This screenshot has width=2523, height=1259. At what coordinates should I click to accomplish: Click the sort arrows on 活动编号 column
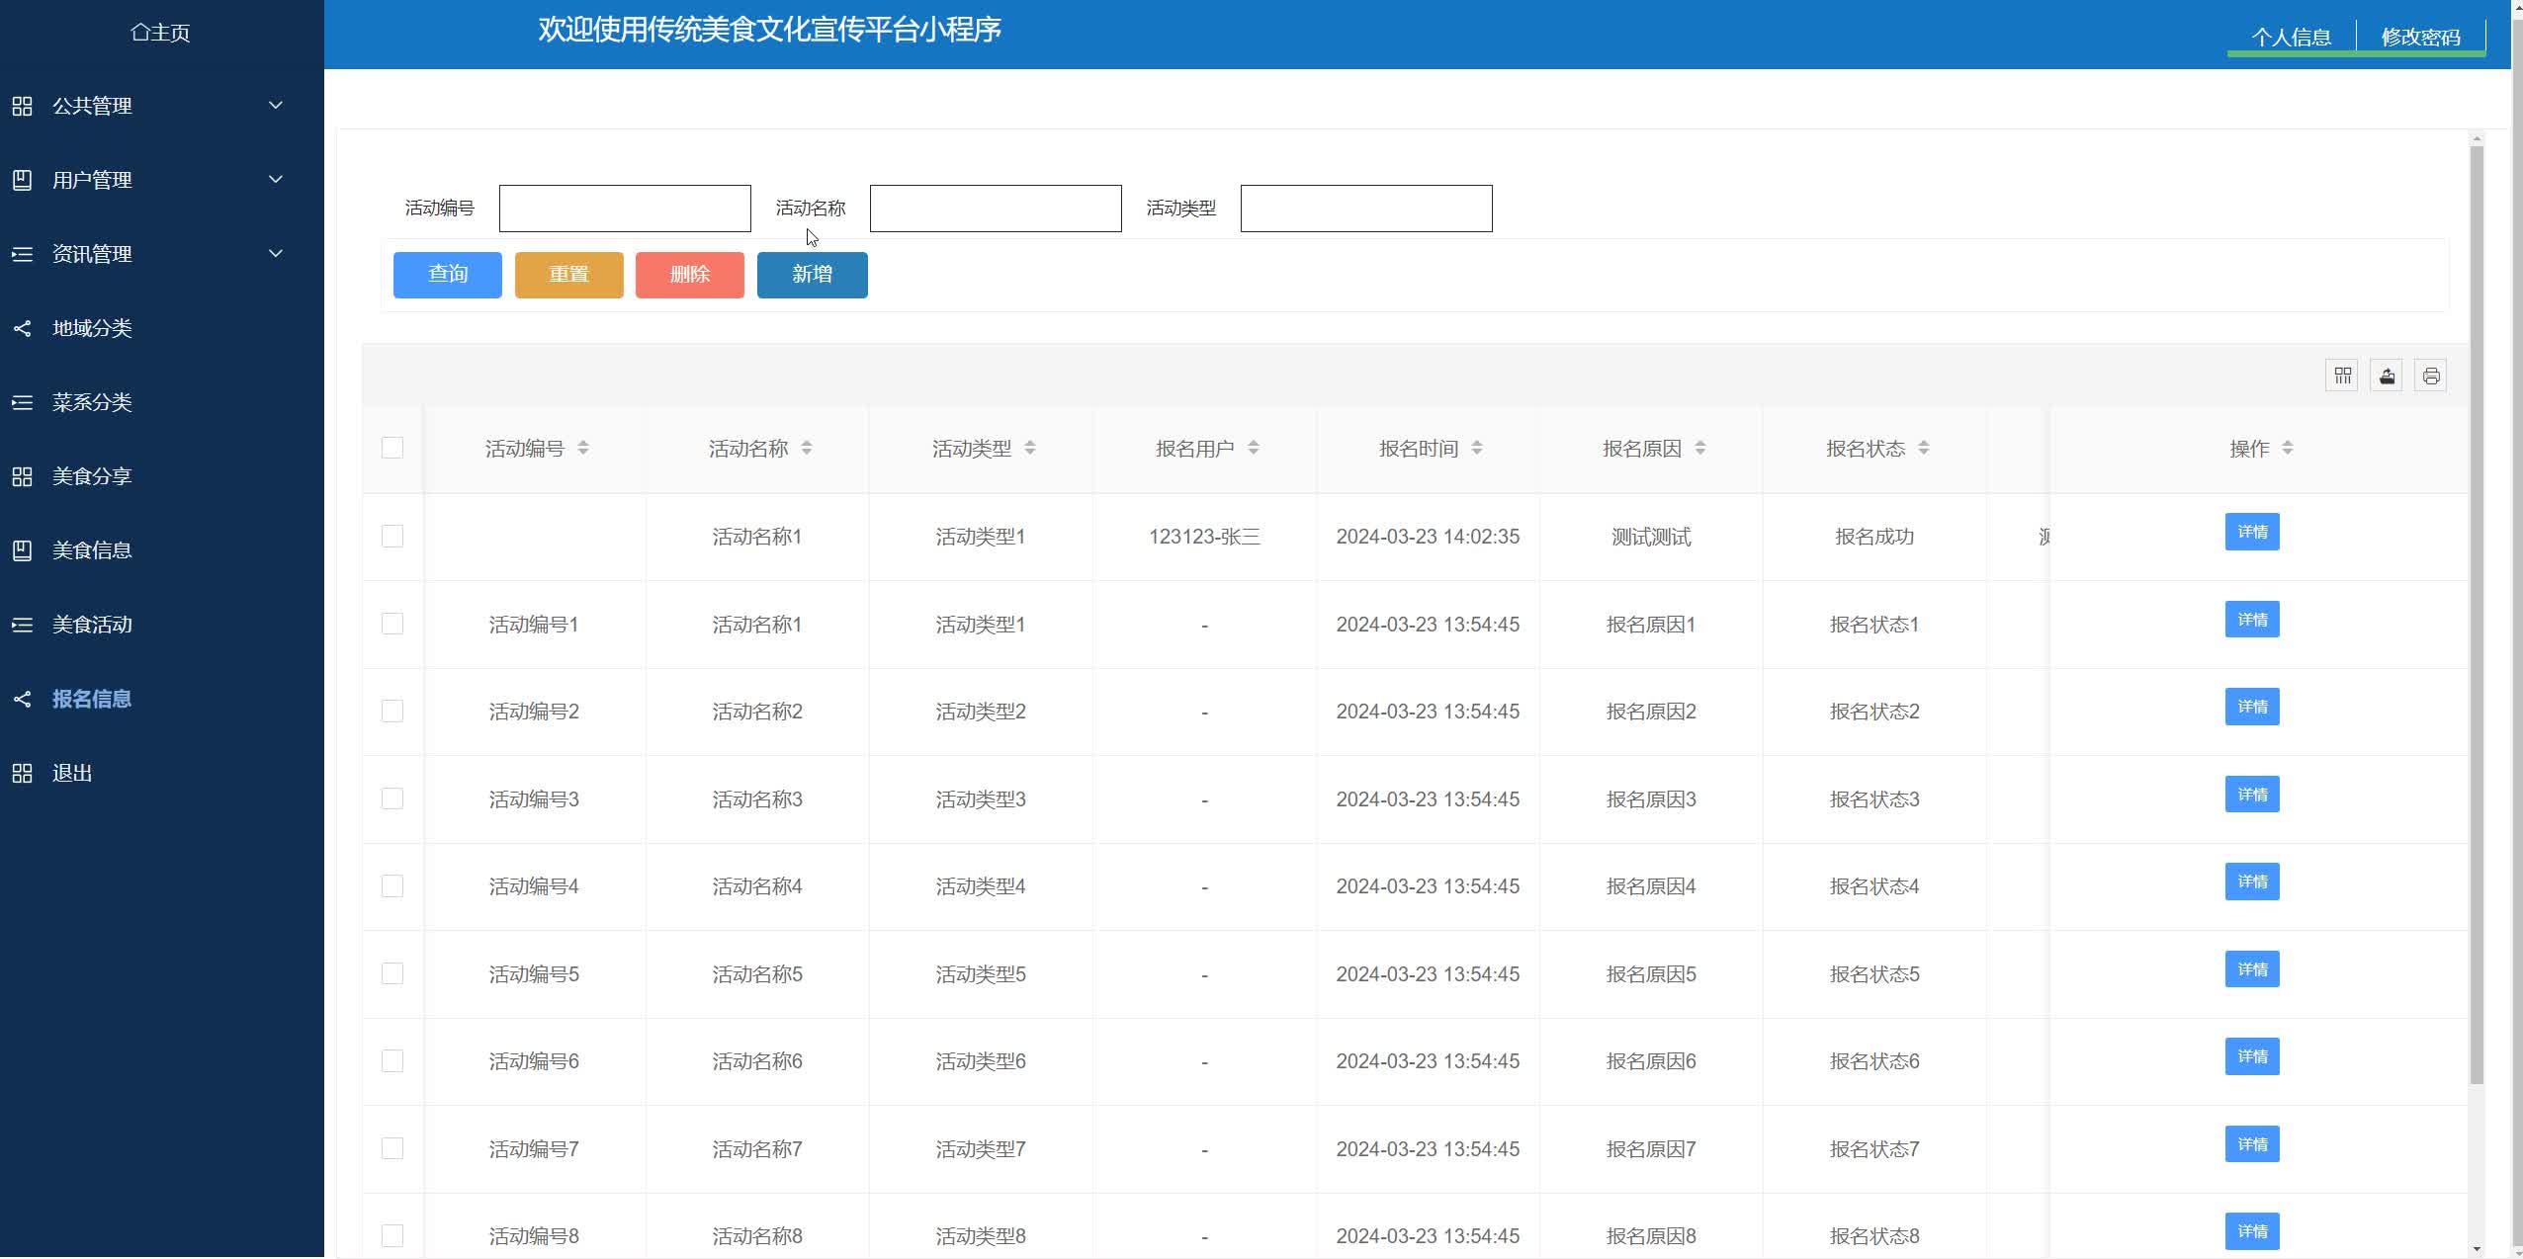[583, 449]
